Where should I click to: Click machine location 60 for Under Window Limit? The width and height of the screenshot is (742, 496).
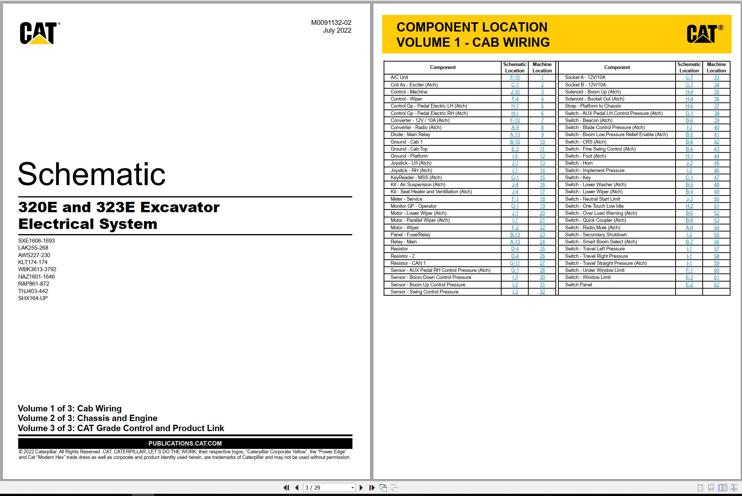pos(716,270)
